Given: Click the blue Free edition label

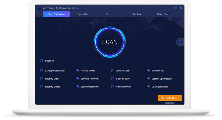Looking at the screenshot, I should click(x=77, y=8).
